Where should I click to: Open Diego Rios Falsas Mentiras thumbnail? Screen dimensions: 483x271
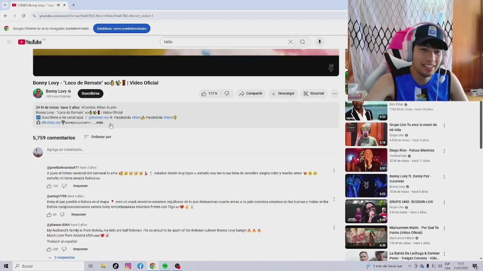coord(366,160)
